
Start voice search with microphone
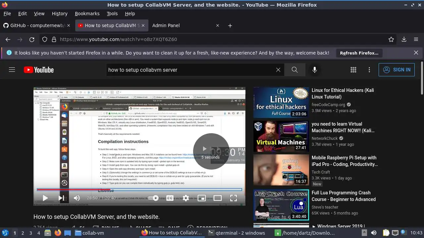[315, 70]
